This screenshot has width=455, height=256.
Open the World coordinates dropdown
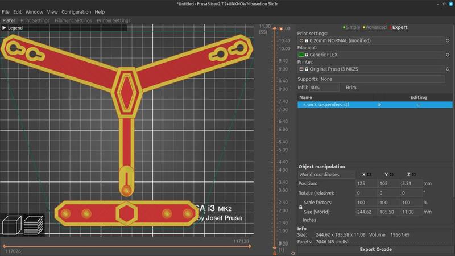[x=326, y=175]
